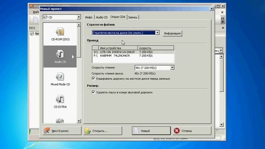The height and width of the screenshot is (149, 265).
Task: Open the read speed 48x dropdown
Action: (x=172, y=67)
